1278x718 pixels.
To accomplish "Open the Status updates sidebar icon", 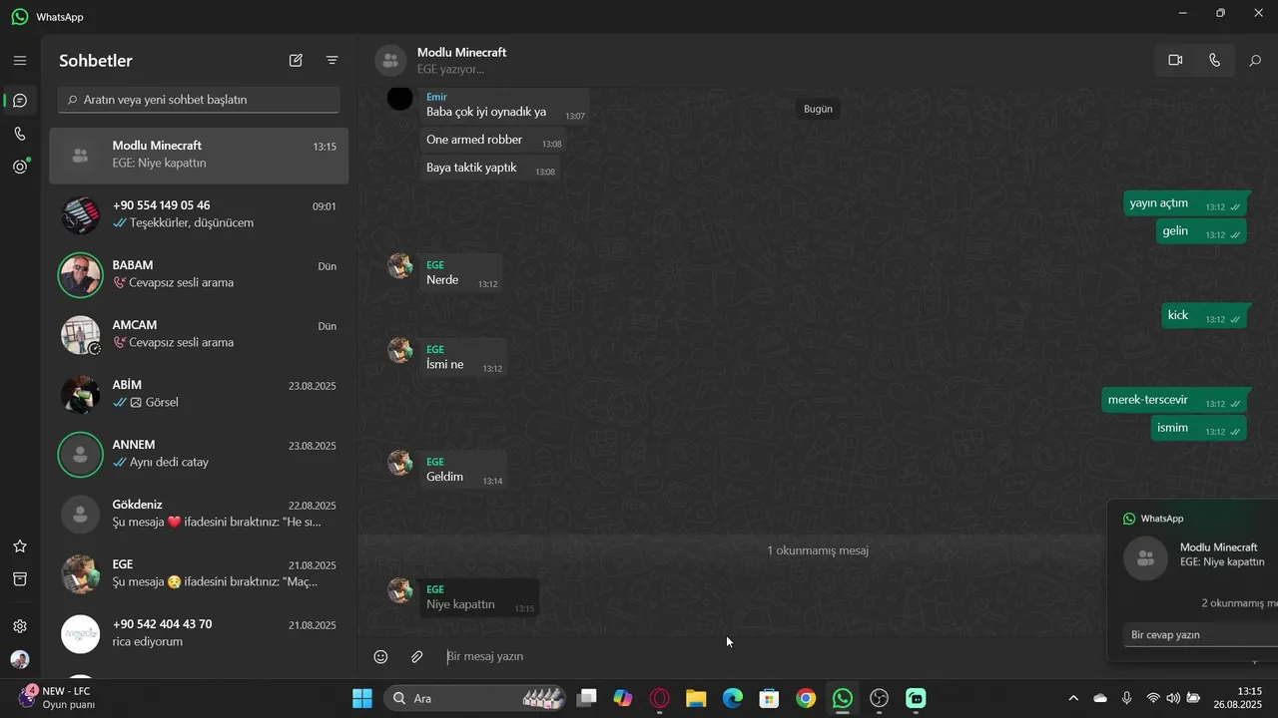I will click(20, 167).
